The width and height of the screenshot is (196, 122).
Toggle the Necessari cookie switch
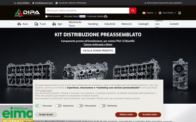click(38, 106)
